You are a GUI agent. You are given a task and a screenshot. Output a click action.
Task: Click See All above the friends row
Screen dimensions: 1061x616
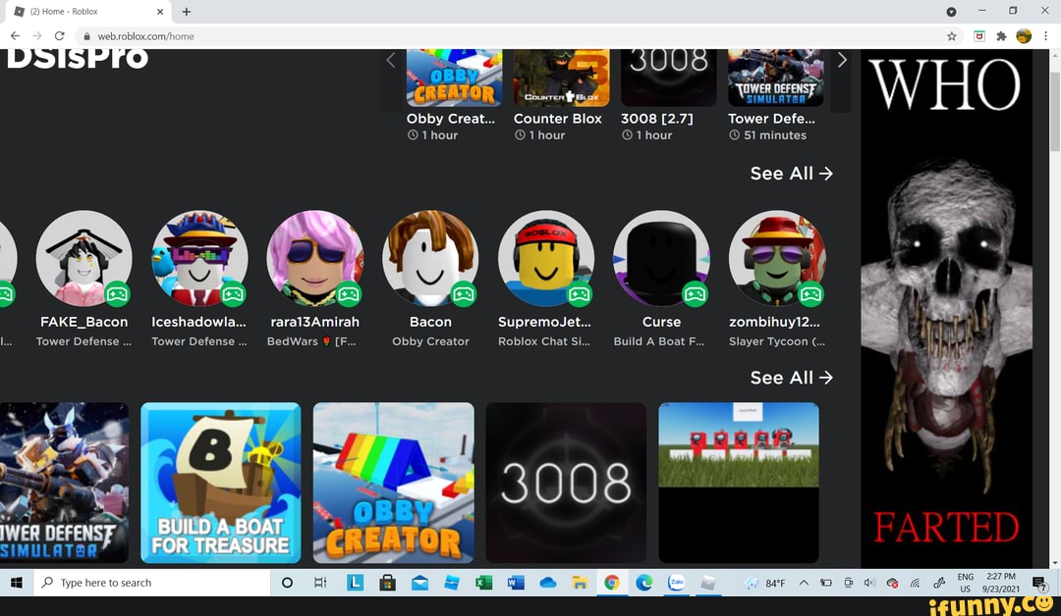(x=791, y=174)
